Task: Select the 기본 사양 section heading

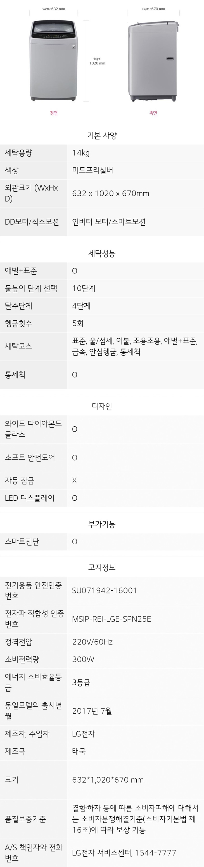Action: pyautogui.click(x=102, y=135)
